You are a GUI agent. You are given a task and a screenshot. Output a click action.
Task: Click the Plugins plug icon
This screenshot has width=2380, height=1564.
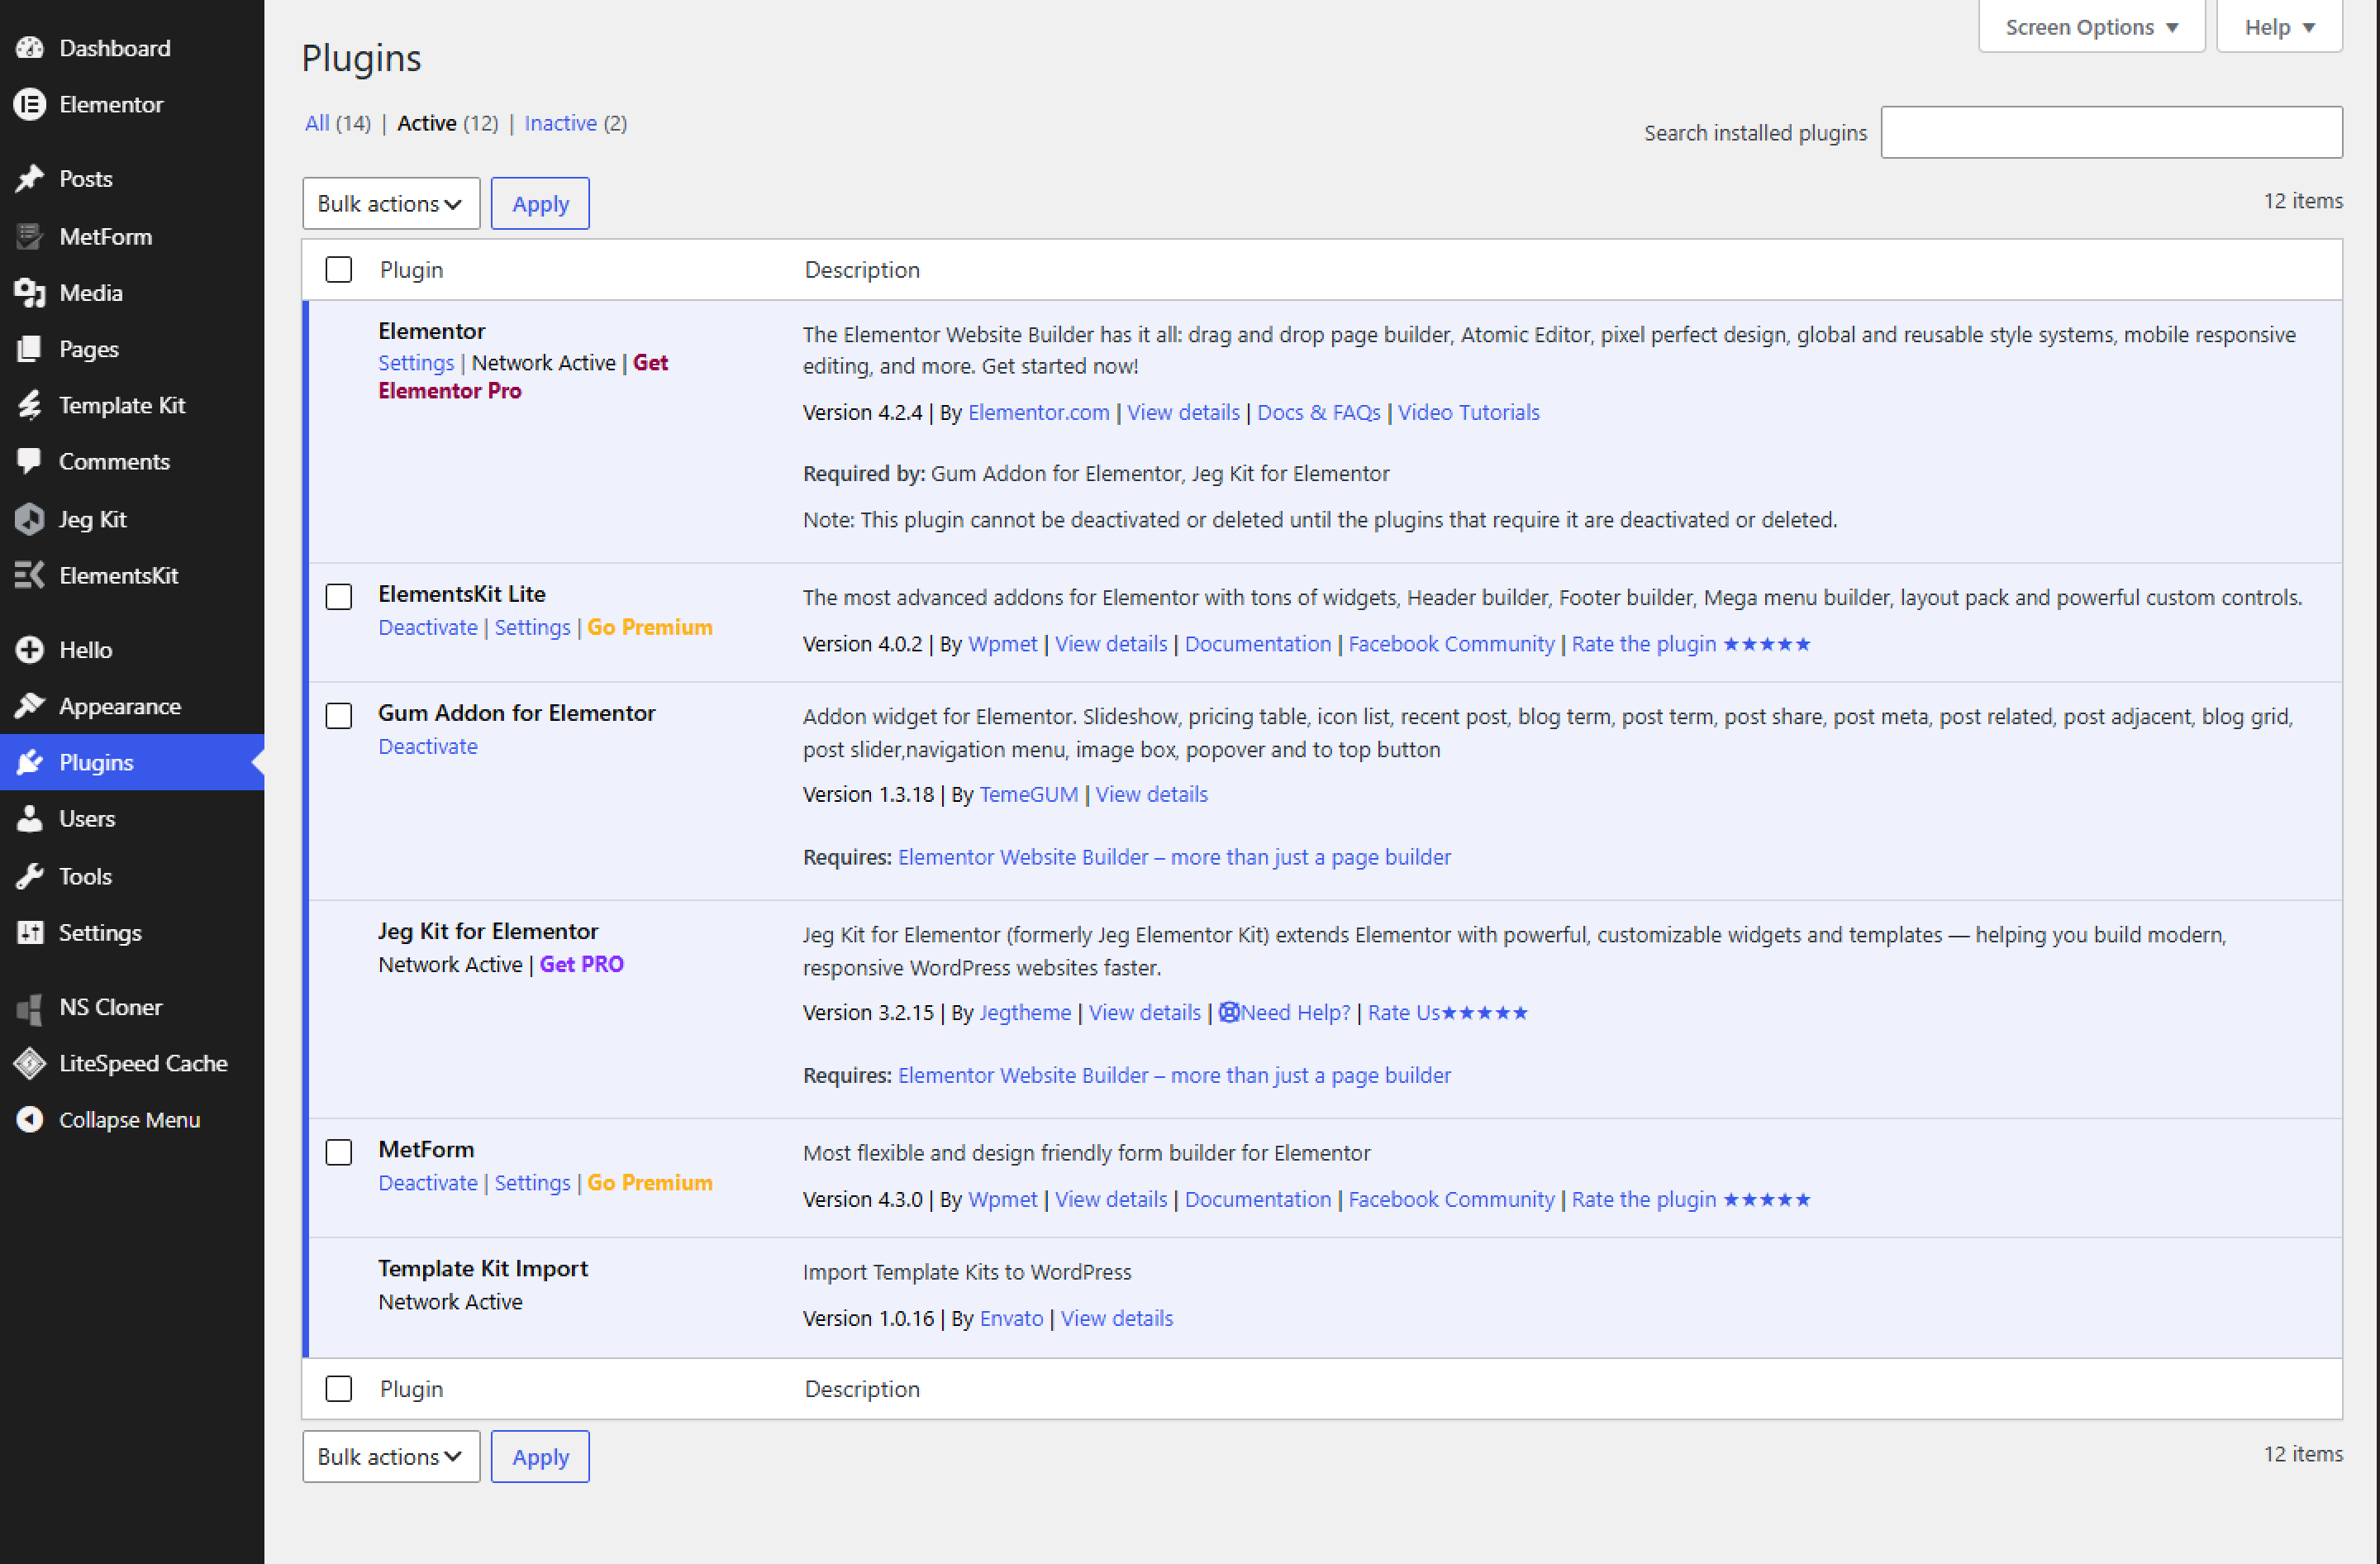click(x=30, y=762)
